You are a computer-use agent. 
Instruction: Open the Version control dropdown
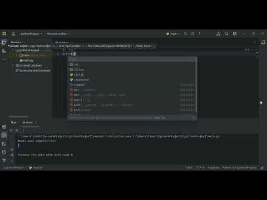(x=58, y=34)
